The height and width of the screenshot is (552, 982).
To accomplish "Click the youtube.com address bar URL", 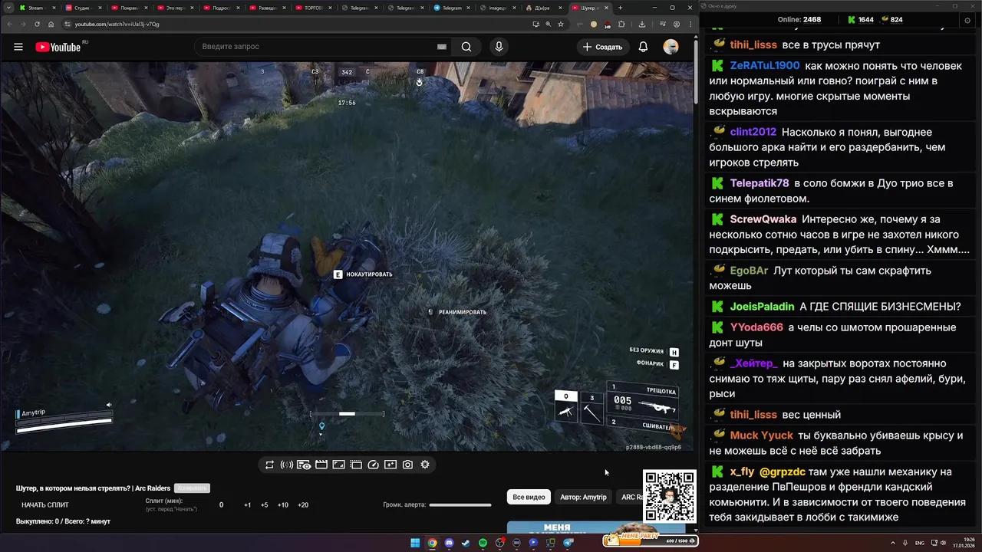I will coord(117,24).
